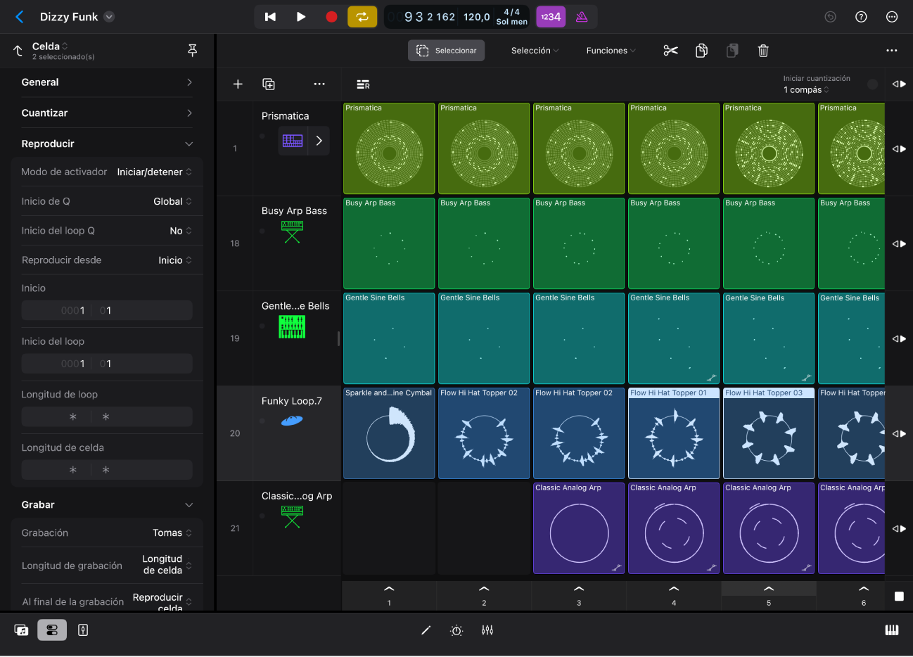
Task: Click the Seleccionar button
Action: 447,51
